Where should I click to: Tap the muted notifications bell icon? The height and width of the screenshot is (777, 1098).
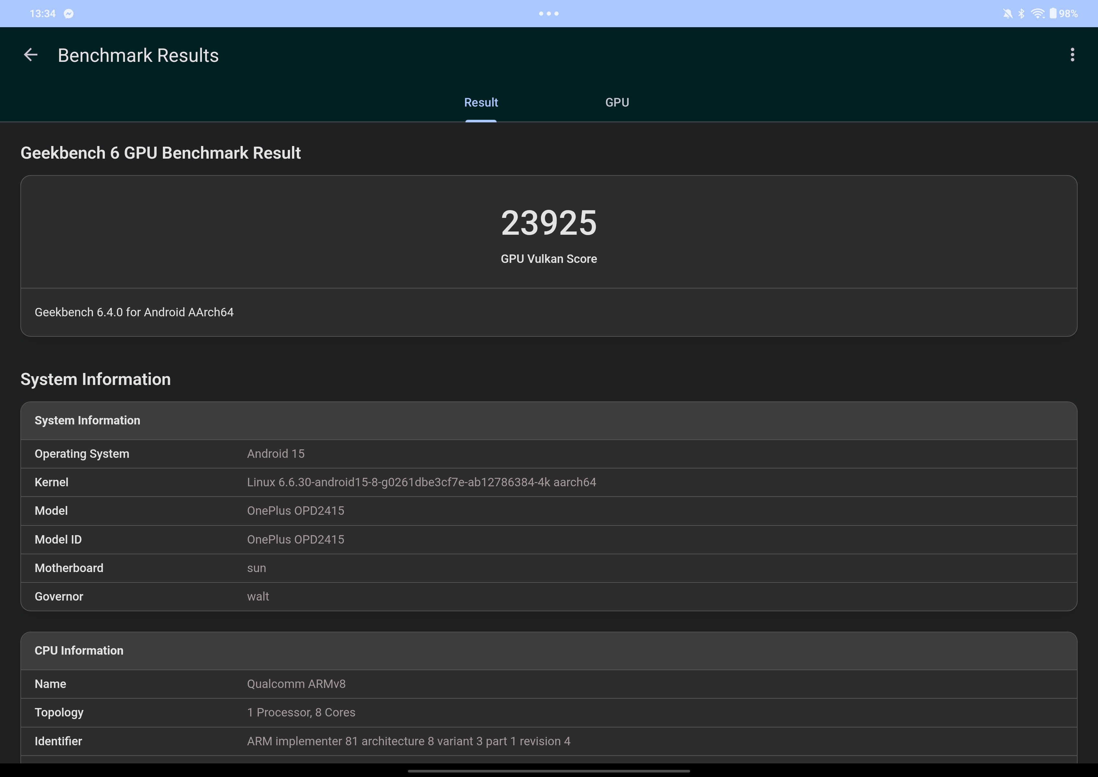tap(1008, 14)
